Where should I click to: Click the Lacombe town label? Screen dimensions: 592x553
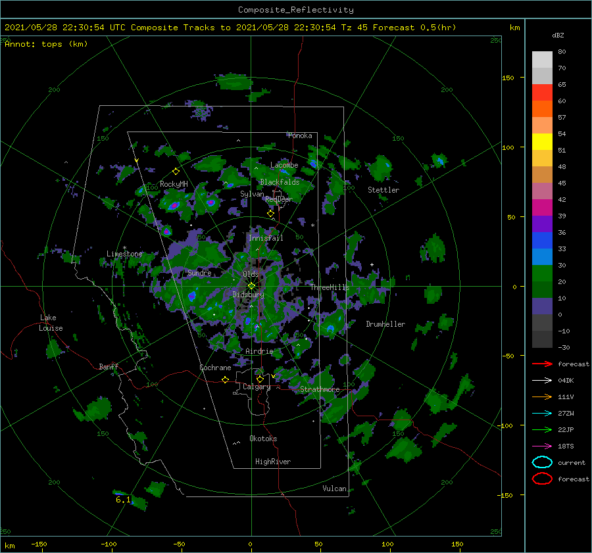pyautogui.click(x=284, y=165)
